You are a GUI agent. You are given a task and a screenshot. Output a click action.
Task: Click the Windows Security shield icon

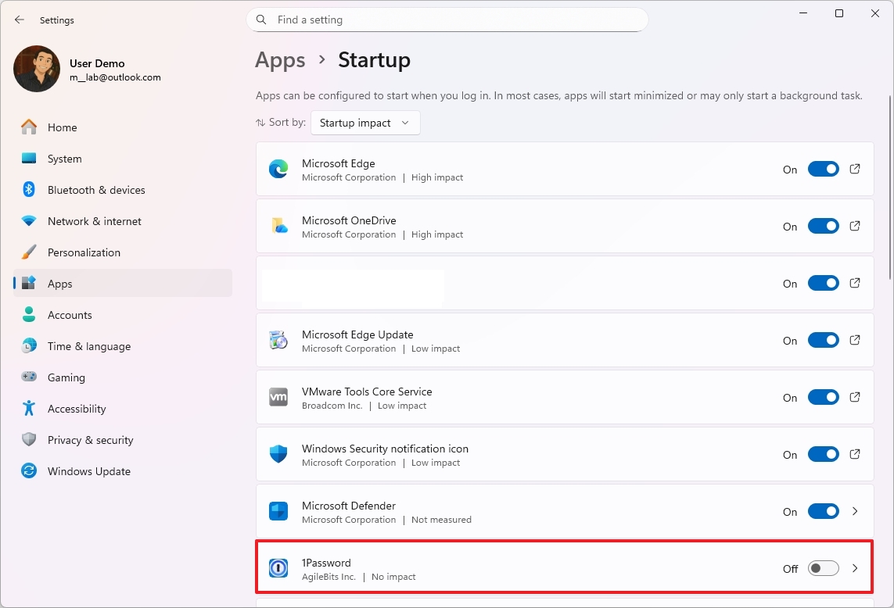coord(278,454)
